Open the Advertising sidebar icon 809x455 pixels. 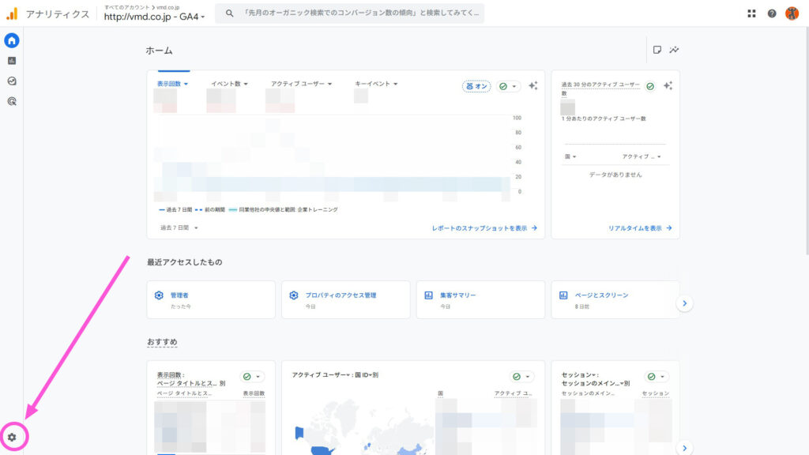11,101
